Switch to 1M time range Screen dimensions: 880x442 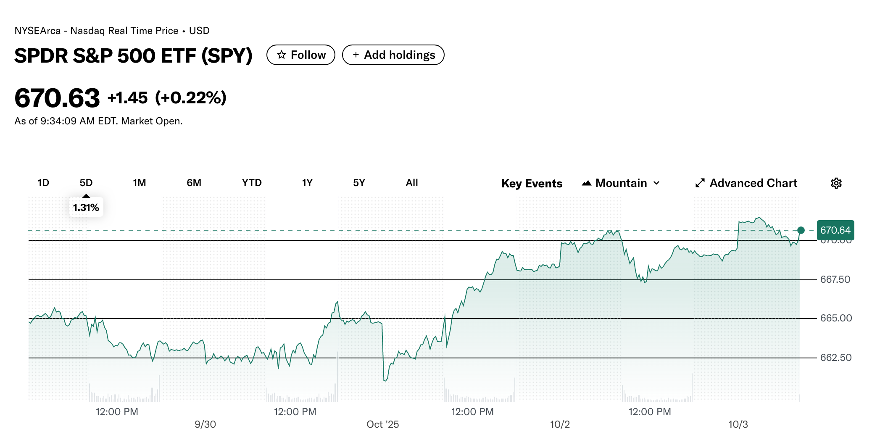[x=139, y=183]
